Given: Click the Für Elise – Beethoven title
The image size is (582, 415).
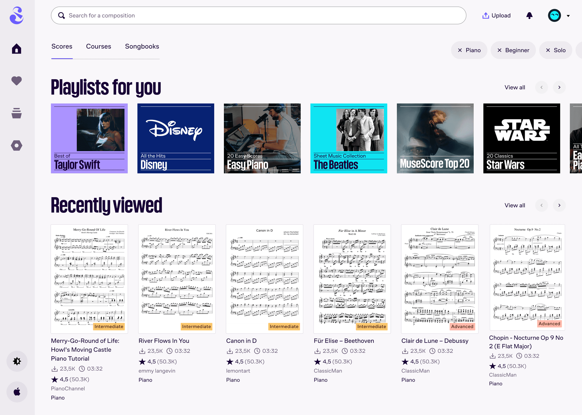Looking at the screenshot, I should (344, 341).
